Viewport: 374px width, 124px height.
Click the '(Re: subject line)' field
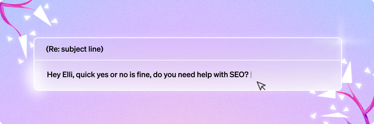pos(188,49)
